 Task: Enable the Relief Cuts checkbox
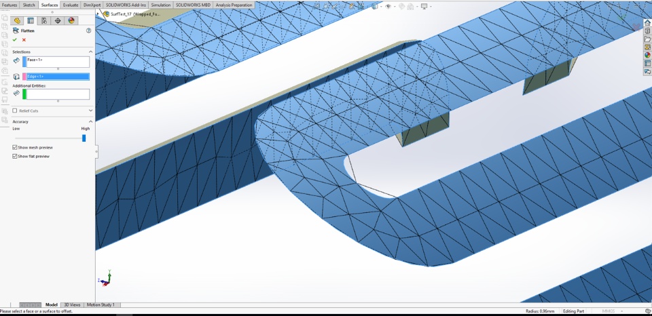[x=15, y=111]
